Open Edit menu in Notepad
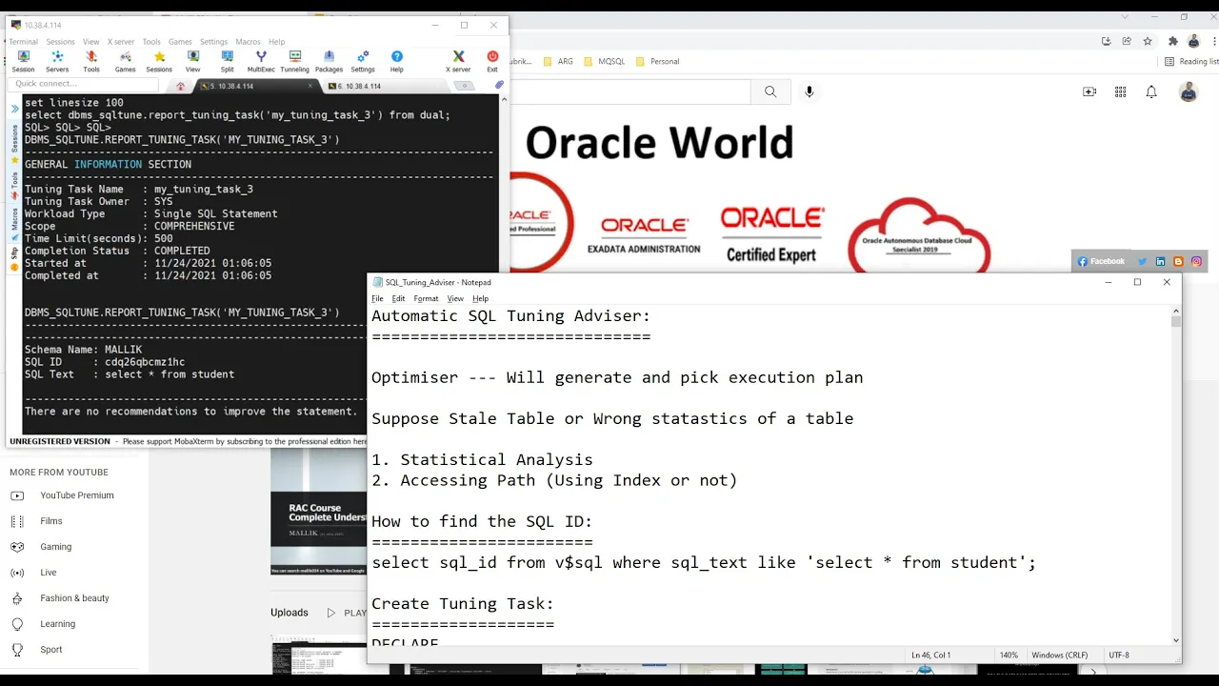 pos(398,298)
